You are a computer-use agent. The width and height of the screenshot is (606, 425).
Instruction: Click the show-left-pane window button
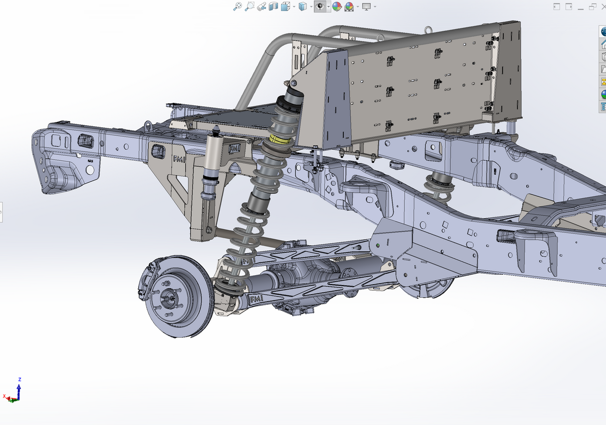[x=556, y=6]
